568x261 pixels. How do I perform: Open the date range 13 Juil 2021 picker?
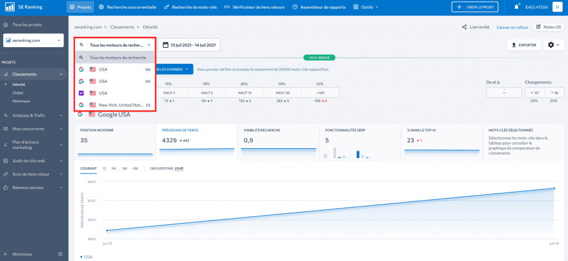(189, 45)
